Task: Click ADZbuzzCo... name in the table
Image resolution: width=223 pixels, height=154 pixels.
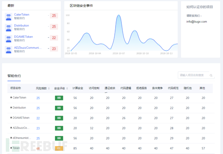Action: click(x=21, y=128)
